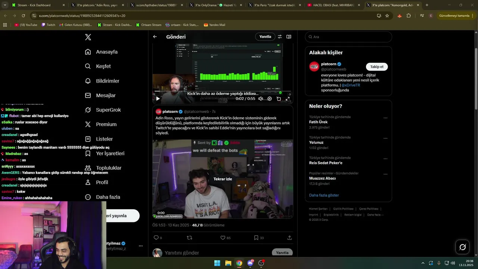This screenshot has height=269, width=478.
Task: Switch to Stream - Kick Dashboard tab
Action: [x=39, y=5]
